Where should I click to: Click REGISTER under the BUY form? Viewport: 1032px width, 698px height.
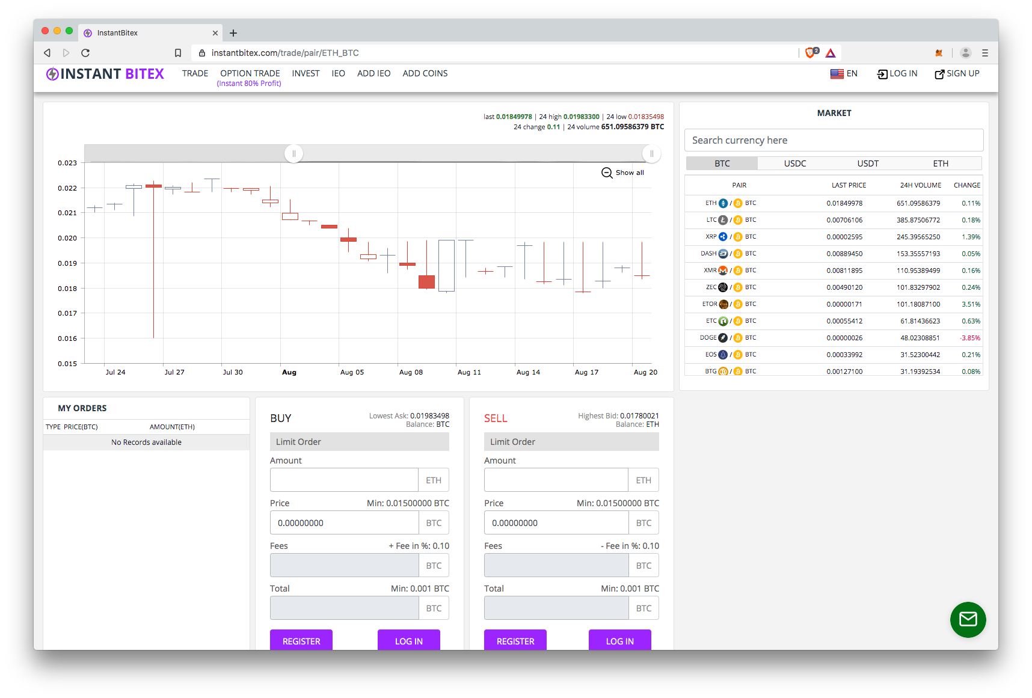click(301, 640)
